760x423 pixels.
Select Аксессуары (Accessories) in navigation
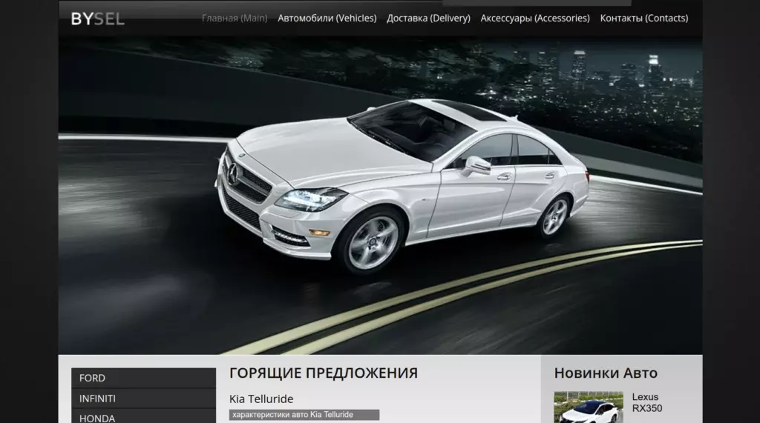click(x=535, y=18)
